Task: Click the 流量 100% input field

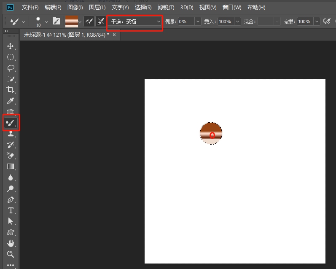Action: coord(304,21)
